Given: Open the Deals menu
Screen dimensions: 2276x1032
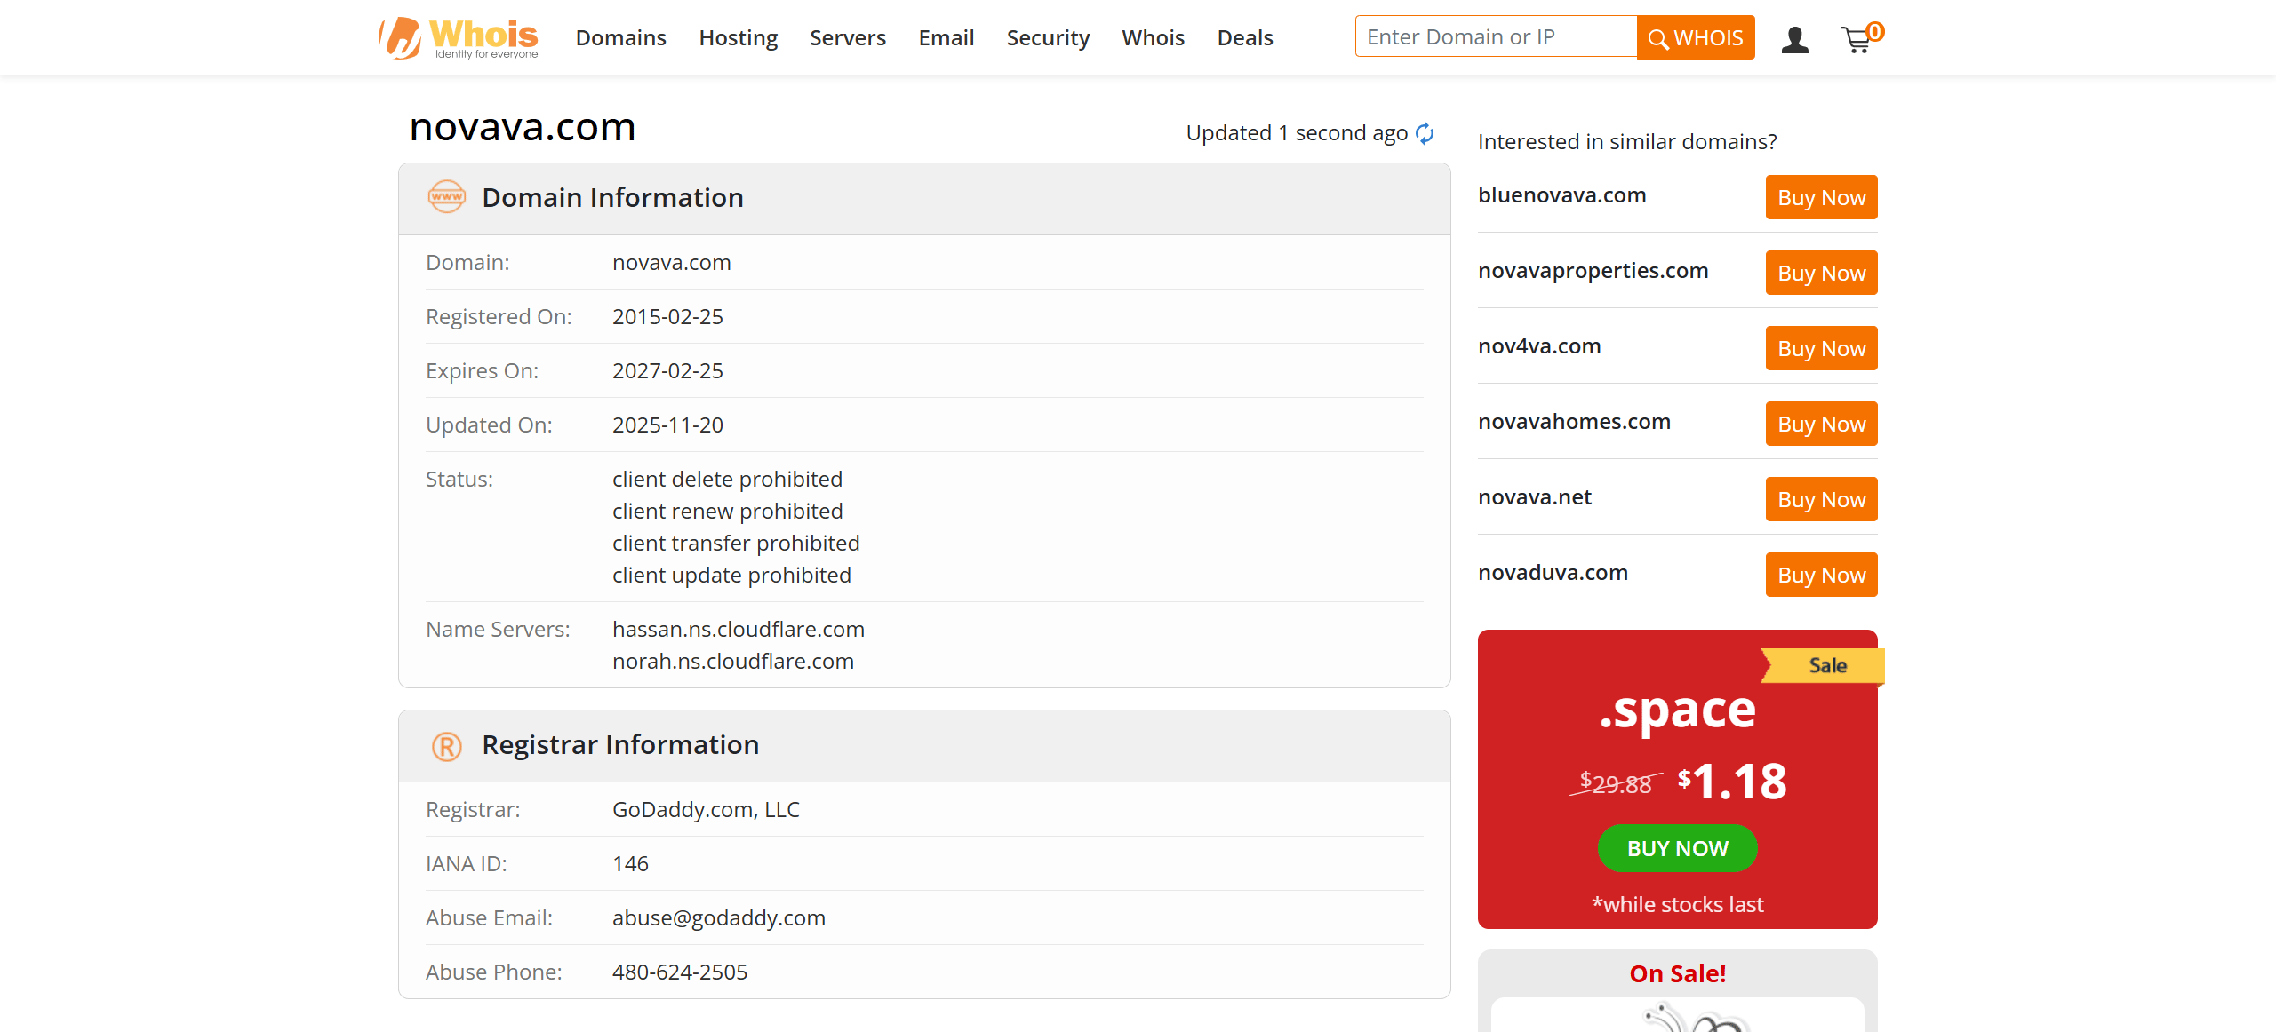Looking at the screenshot, I should tap(1245, 37).
